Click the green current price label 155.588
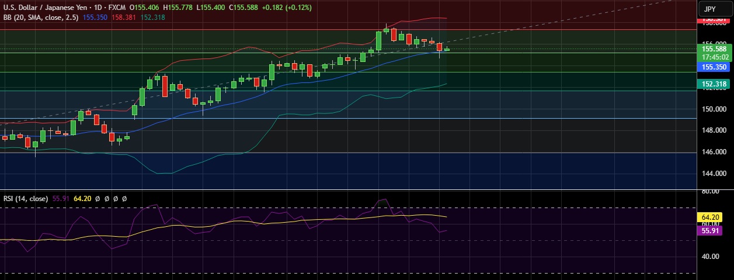 pos(714,49)
